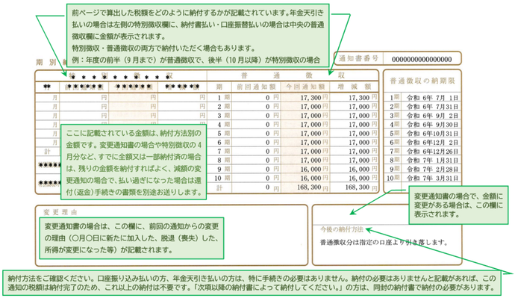Click 今回通知額 17,000 for 5期

310,134
